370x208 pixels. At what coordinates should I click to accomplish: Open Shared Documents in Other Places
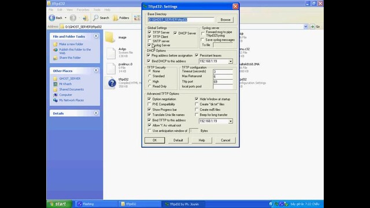71,90
